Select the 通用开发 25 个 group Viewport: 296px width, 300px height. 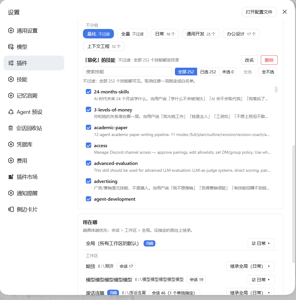pyautogui.click(x=201, y=34)
